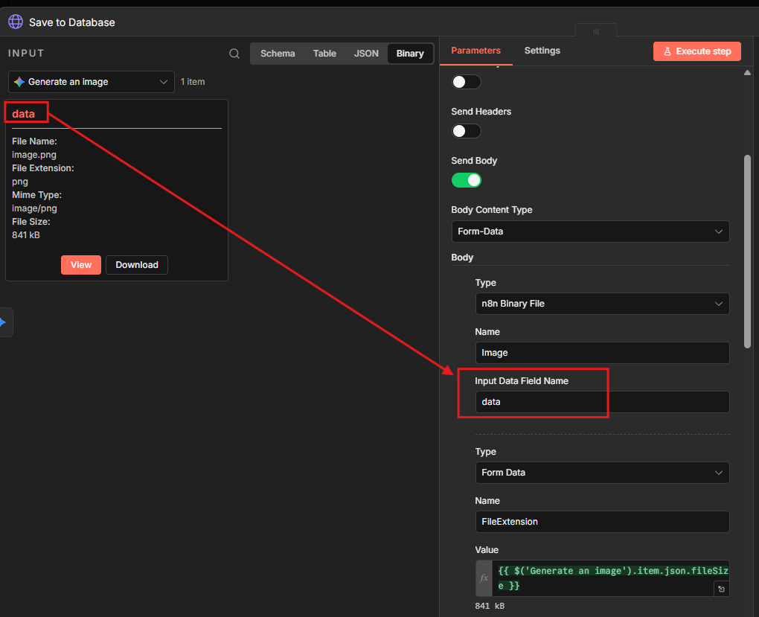Open expression editor via Value field corner icon
This screenshot has width=759, height=617.
coord(720,589)
